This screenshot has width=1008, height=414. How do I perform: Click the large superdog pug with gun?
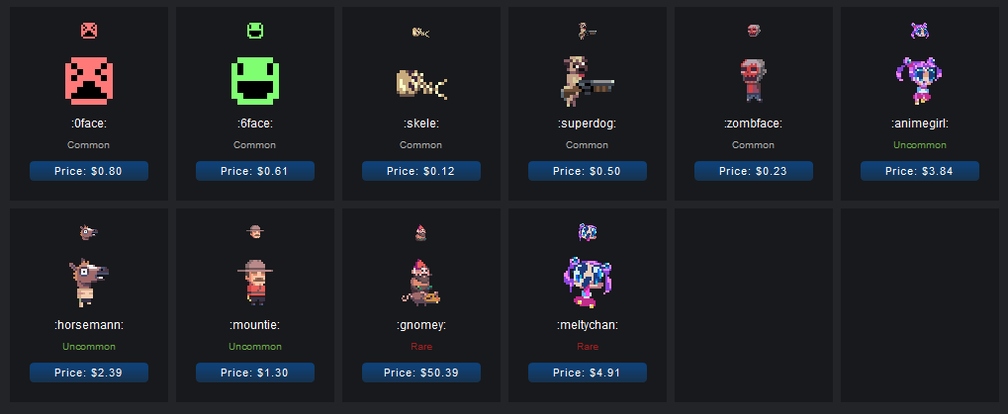coord(587,82)
